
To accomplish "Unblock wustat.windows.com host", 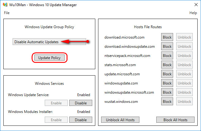I will [184, 101].
